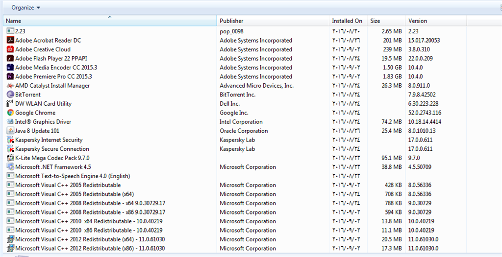Click the Intel Graphics Driver icon

tap(10, 121)
